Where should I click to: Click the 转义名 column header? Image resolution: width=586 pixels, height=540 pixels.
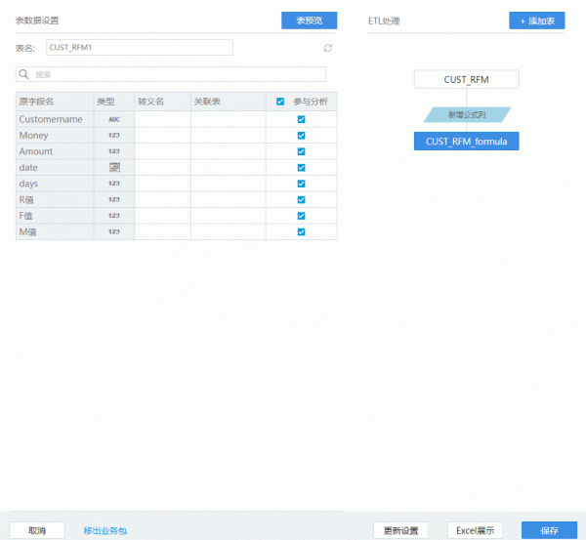coord(151,102)
